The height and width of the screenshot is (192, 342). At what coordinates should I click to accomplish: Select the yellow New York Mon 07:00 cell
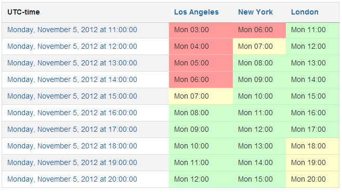[259, 47]
